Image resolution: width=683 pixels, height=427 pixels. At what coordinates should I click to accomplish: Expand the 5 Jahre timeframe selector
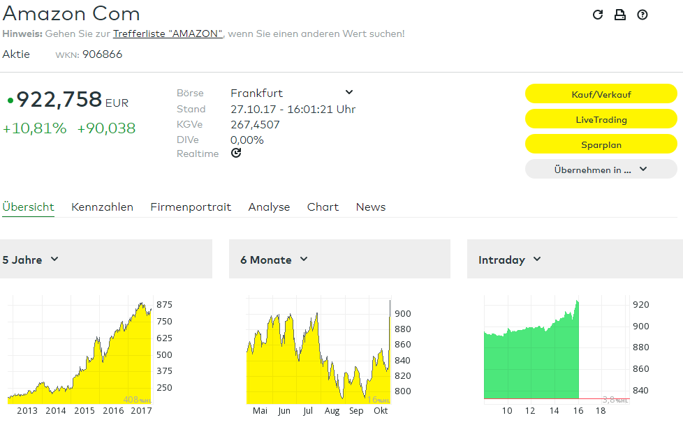(x=31, y=260)
